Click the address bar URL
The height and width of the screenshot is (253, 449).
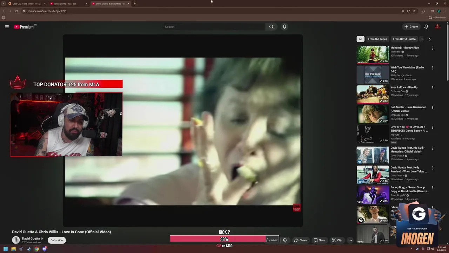(x=47, y=11)
